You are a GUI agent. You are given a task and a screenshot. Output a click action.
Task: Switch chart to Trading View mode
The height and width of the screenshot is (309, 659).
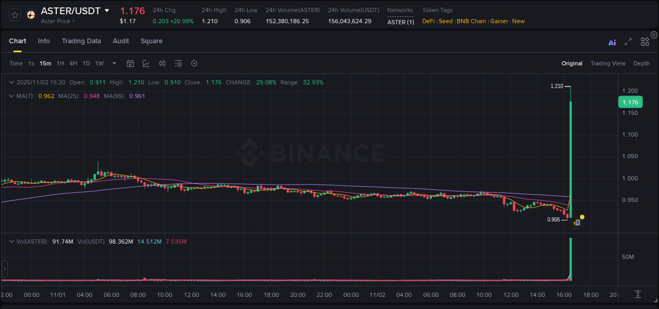coord(607,63)
